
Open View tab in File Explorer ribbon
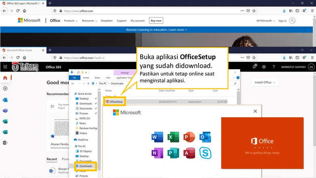tap(108, 78)
